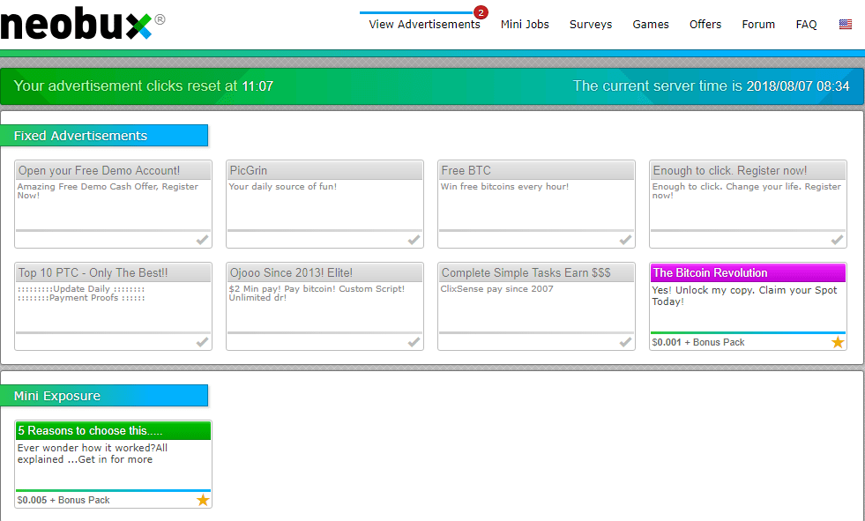Click 'Amazing Free Demo Cash Offer' description
The image size is (865, 521).
click(x=108, y=190)
